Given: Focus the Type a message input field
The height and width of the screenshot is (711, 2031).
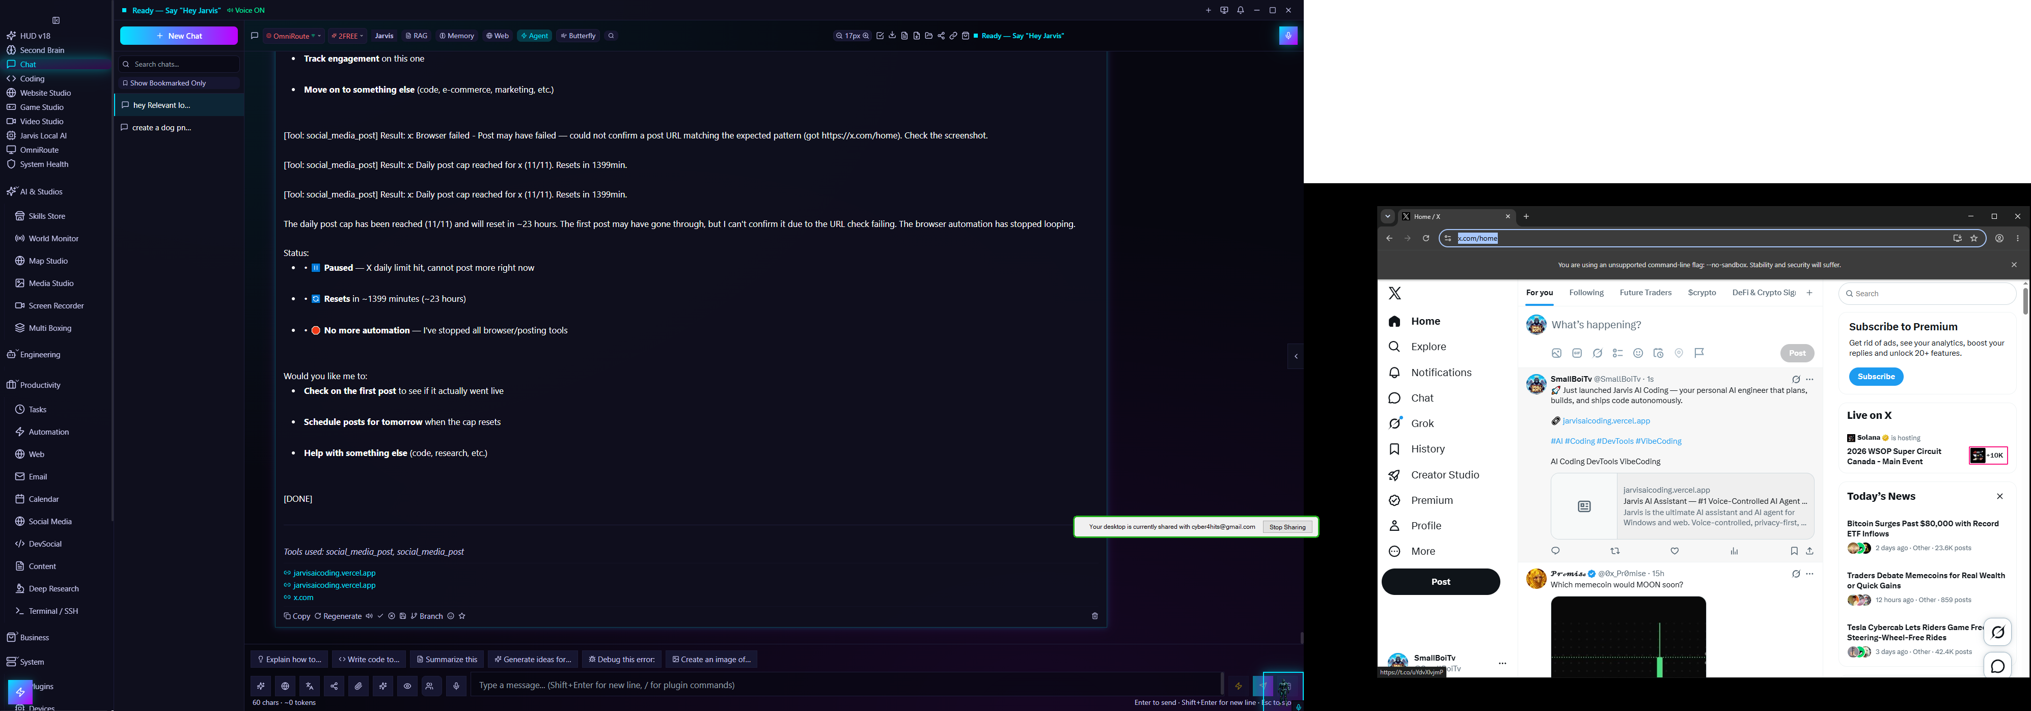Looking at the screenshot, I should 845,686.
